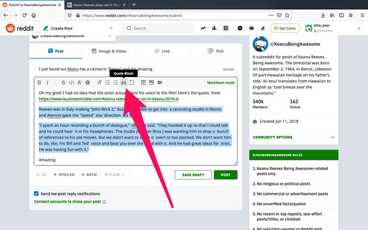This screenshot has height=230, width=368.
Task: Open Reddit All chart icon
Action: coord(214,28)
